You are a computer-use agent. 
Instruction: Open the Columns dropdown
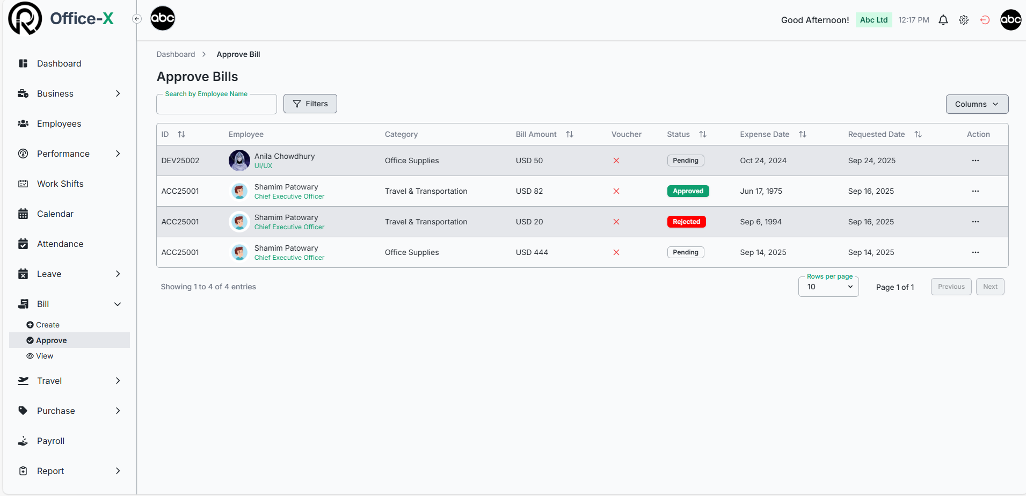977,104
